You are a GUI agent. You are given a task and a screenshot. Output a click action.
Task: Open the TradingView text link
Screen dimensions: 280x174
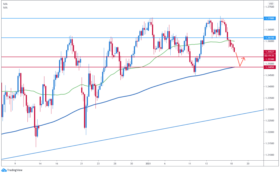coord(15,169)
